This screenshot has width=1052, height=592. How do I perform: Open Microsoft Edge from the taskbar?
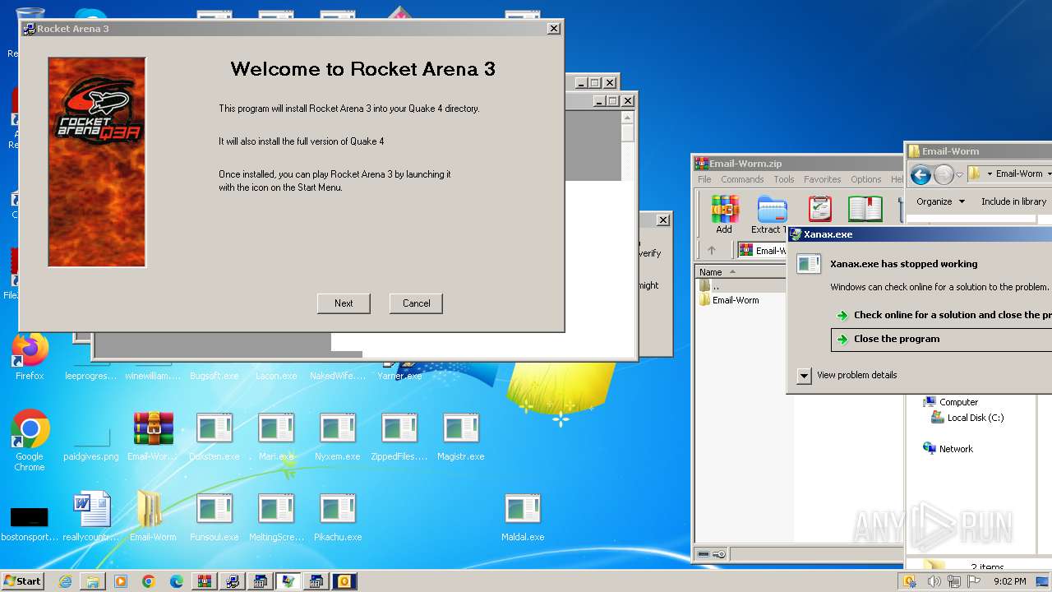(x=177, y=581)
